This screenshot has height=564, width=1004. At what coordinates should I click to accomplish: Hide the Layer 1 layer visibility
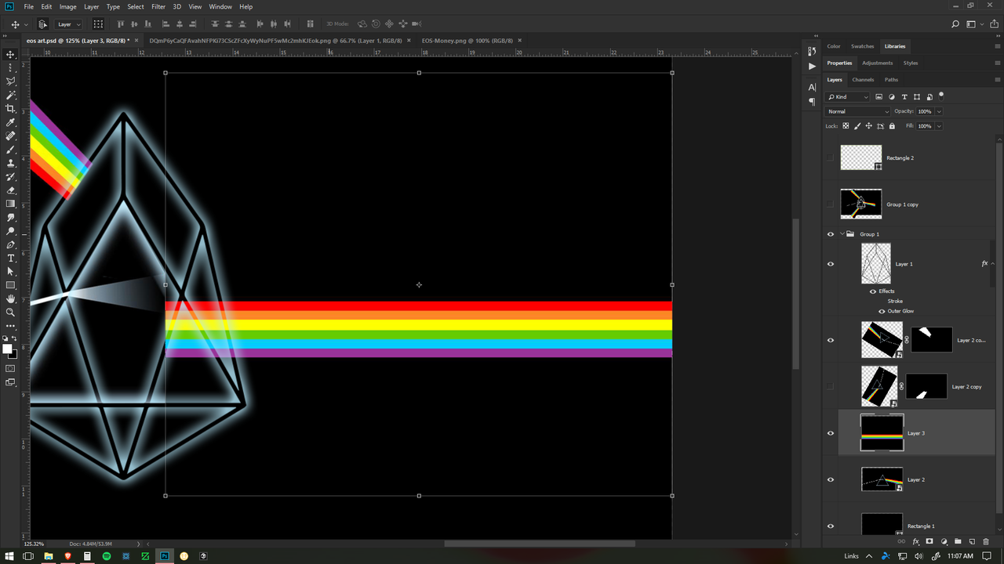(x=831, y=264)
